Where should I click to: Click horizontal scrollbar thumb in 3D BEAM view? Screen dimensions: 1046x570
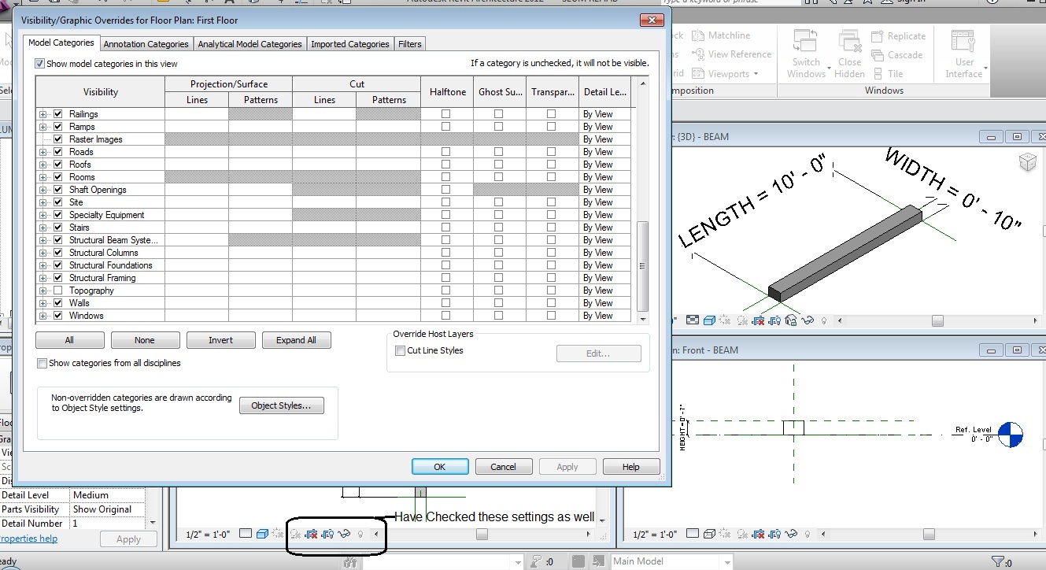(x=937, y=320)
